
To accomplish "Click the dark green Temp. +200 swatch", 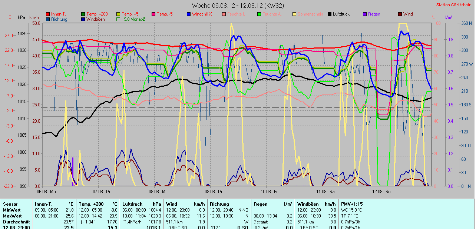I will [83, 14].
